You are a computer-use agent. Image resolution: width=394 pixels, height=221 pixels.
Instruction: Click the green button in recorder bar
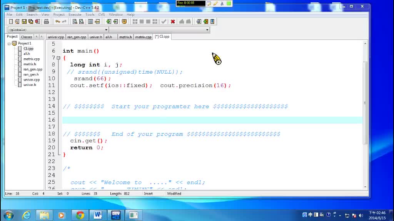click(229, 3)
